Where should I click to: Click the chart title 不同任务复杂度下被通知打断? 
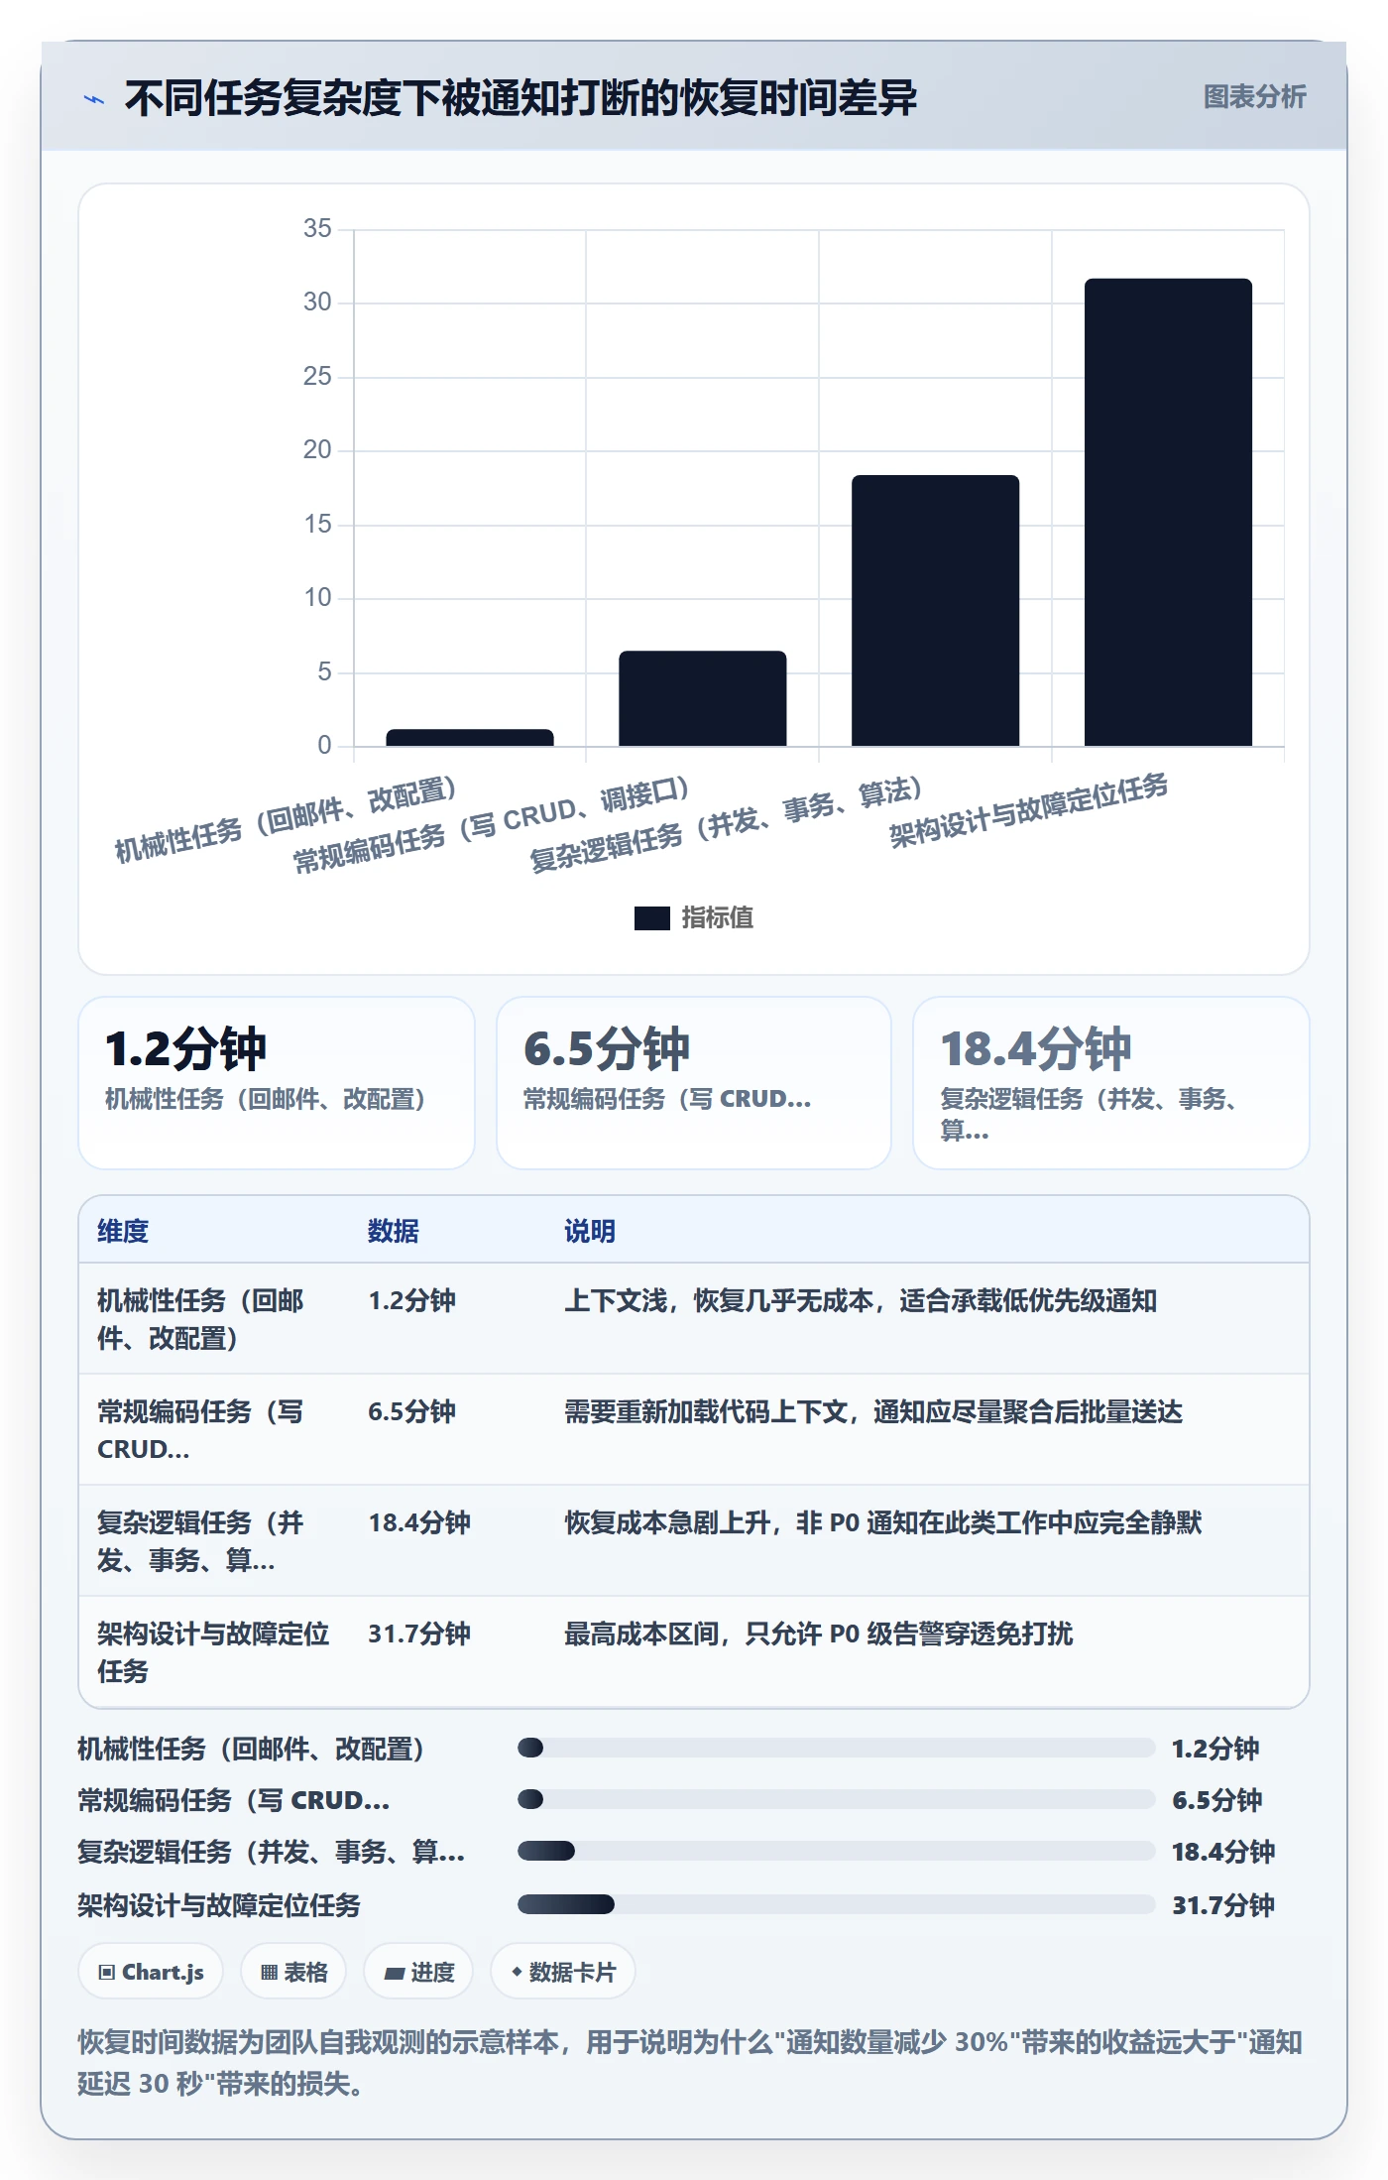(520, 98)
